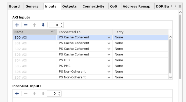Add a new AXI input with plus icon
Screen dimensions: 186x102
(x=17, y=25)
